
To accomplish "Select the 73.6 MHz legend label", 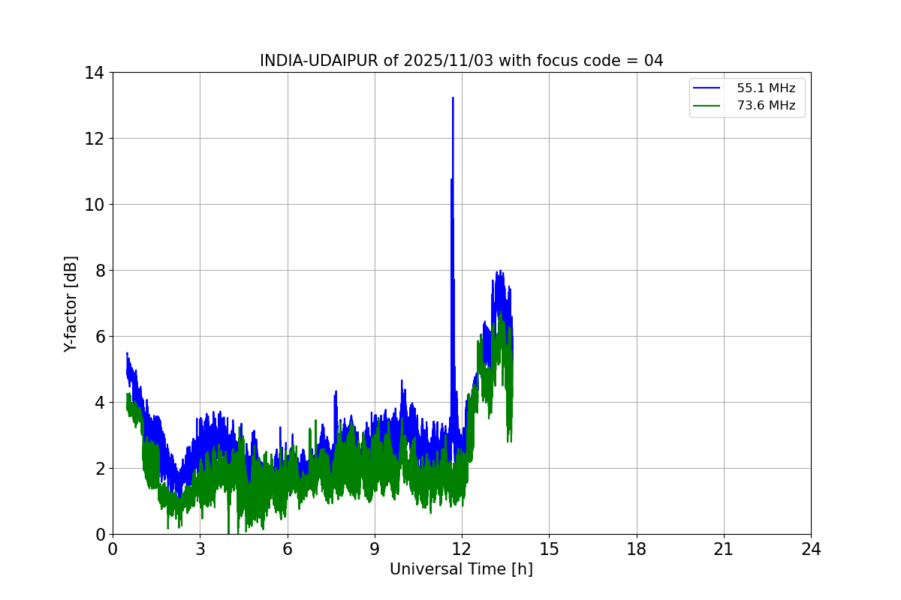I will 766,106.
